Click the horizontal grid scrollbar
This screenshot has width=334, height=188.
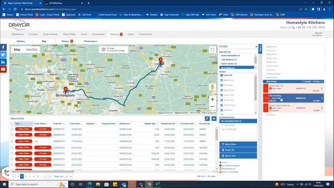[43, 172]
